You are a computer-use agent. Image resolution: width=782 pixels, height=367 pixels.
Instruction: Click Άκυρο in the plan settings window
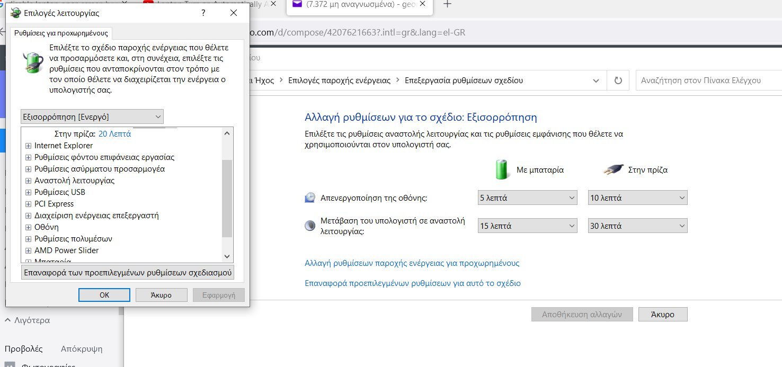click(663, 314)
